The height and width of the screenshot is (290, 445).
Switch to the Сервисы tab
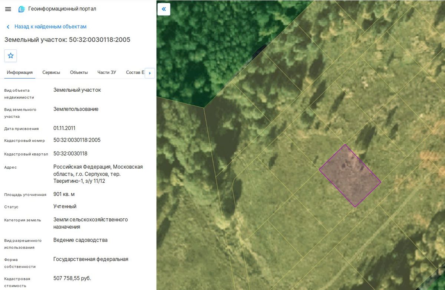51,72
